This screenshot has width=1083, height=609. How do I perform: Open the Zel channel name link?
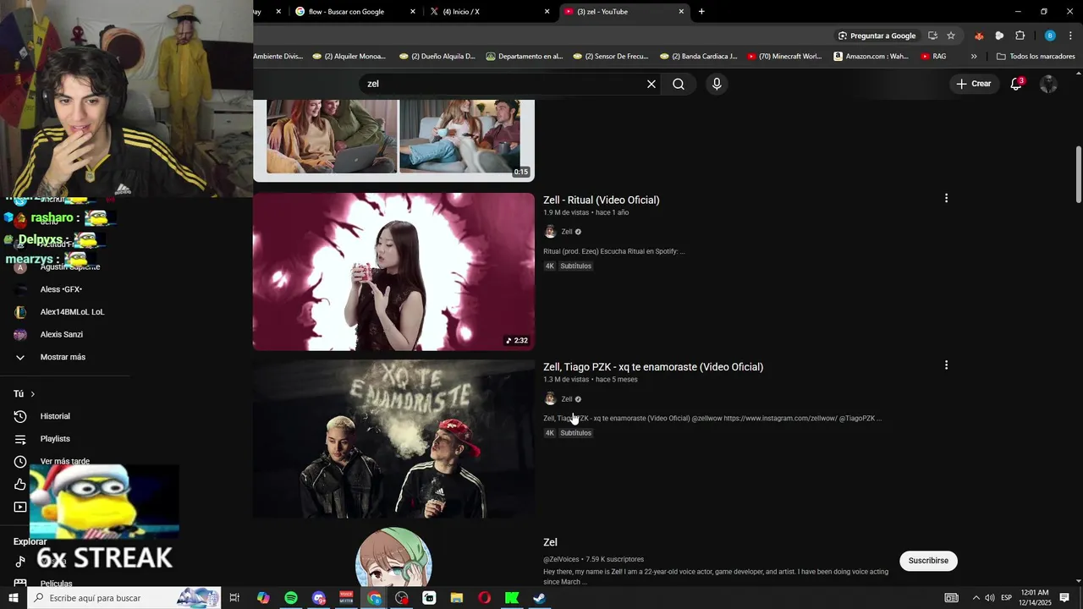(x=550, y=542)
